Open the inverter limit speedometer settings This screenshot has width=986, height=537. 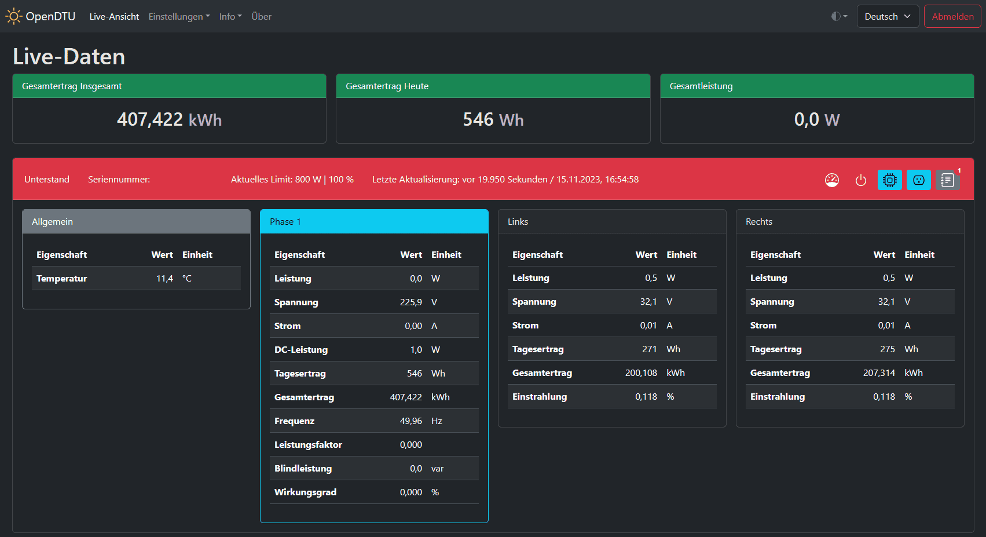[x=831, y=180]
